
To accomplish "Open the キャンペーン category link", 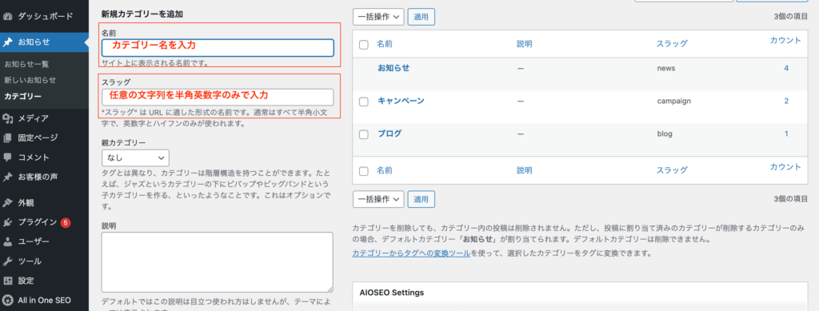I will pyautogui.click(x=401, y=101).
